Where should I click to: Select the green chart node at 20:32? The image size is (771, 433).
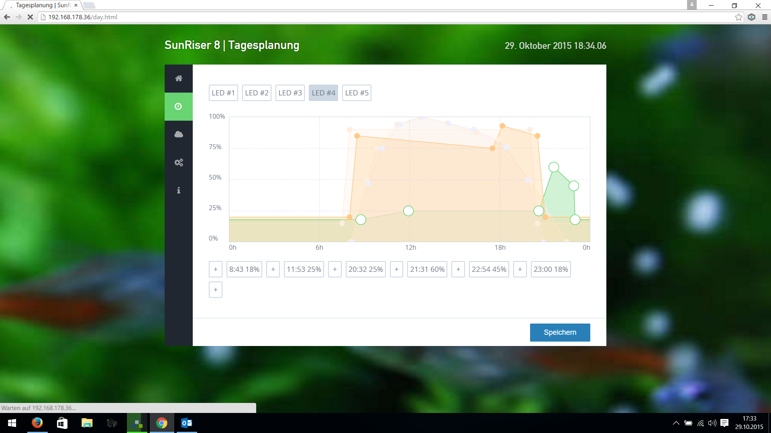(x=538, y=211)
